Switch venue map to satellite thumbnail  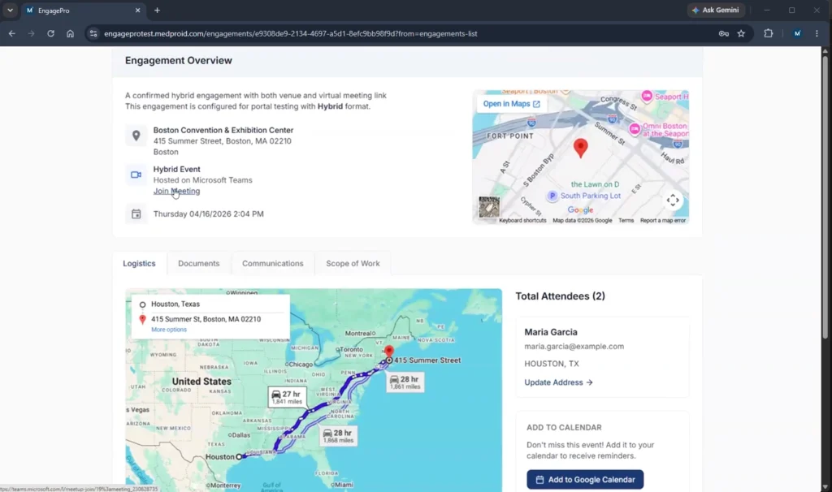[x=488, y=207]
